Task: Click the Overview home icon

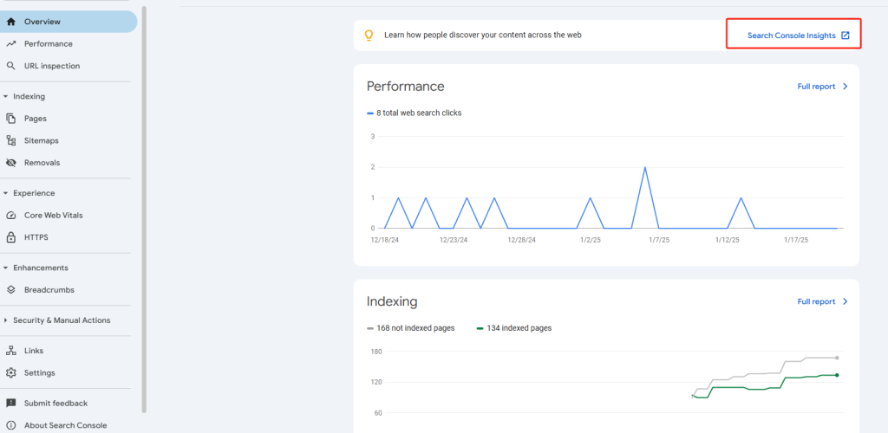Action: 11,22
